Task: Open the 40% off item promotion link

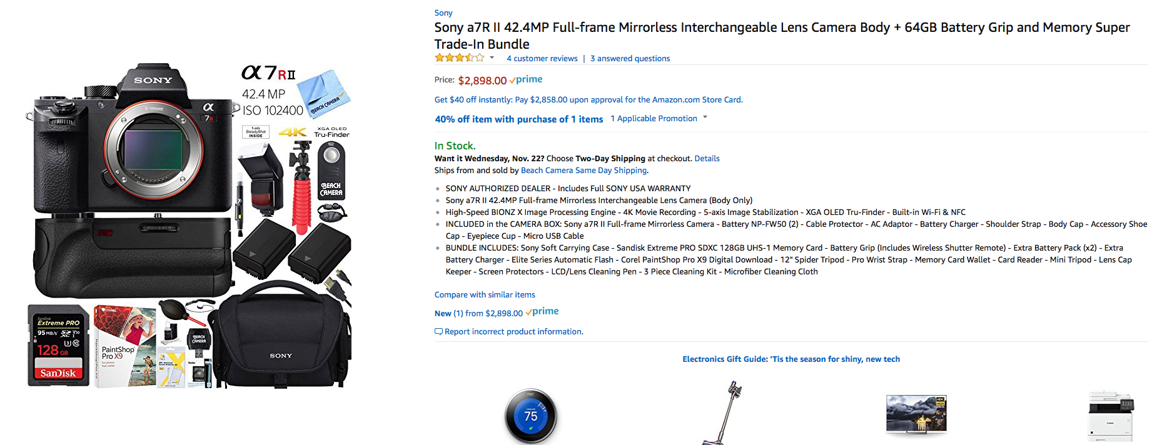Action: click(519, 119)
